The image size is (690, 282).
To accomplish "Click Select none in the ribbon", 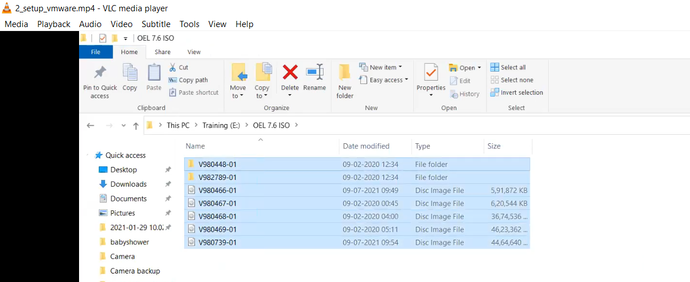I will [x=512, y=80].
